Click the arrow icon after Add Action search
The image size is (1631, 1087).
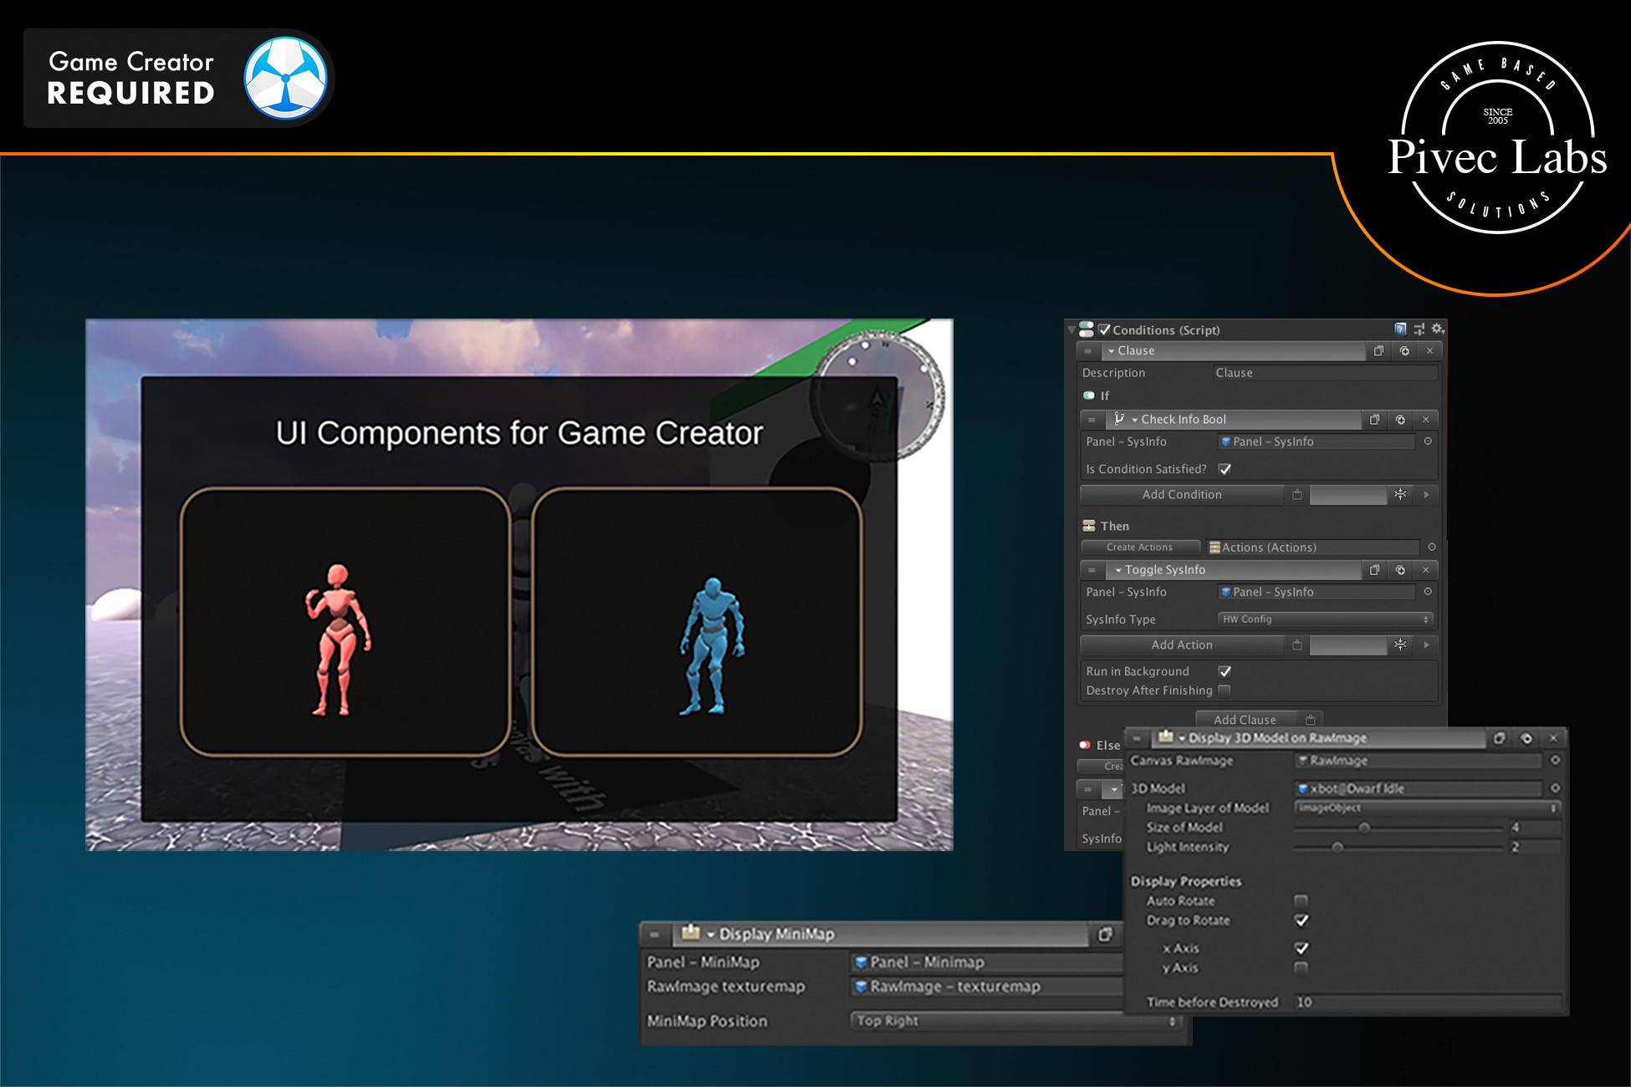pyautogui.click(x=1426, y=646)
